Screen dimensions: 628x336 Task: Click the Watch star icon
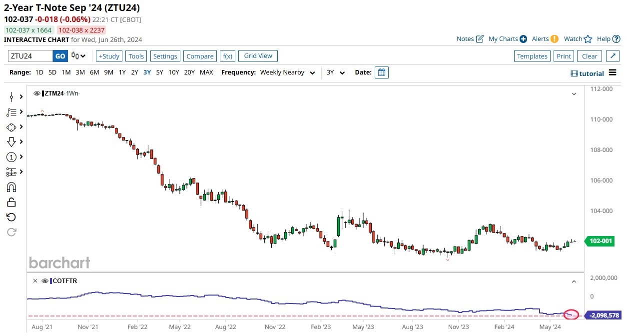pos(588,39)
